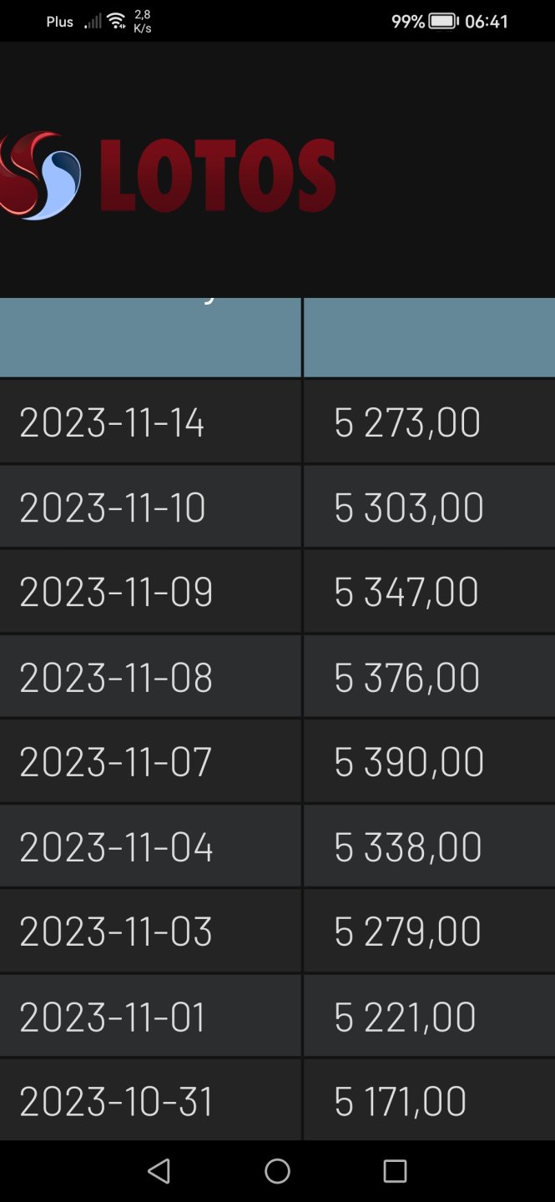The image size is (555, 1202).
Task: Tap the battery icon in status bar
Action: pyautogui.click(x=444, y=22)
